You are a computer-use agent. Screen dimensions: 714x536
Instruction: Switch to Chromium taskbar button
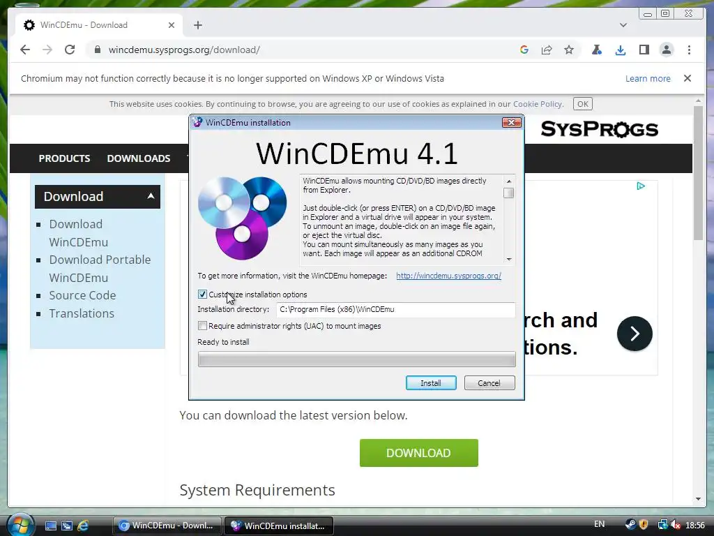(x=167, y=526)
